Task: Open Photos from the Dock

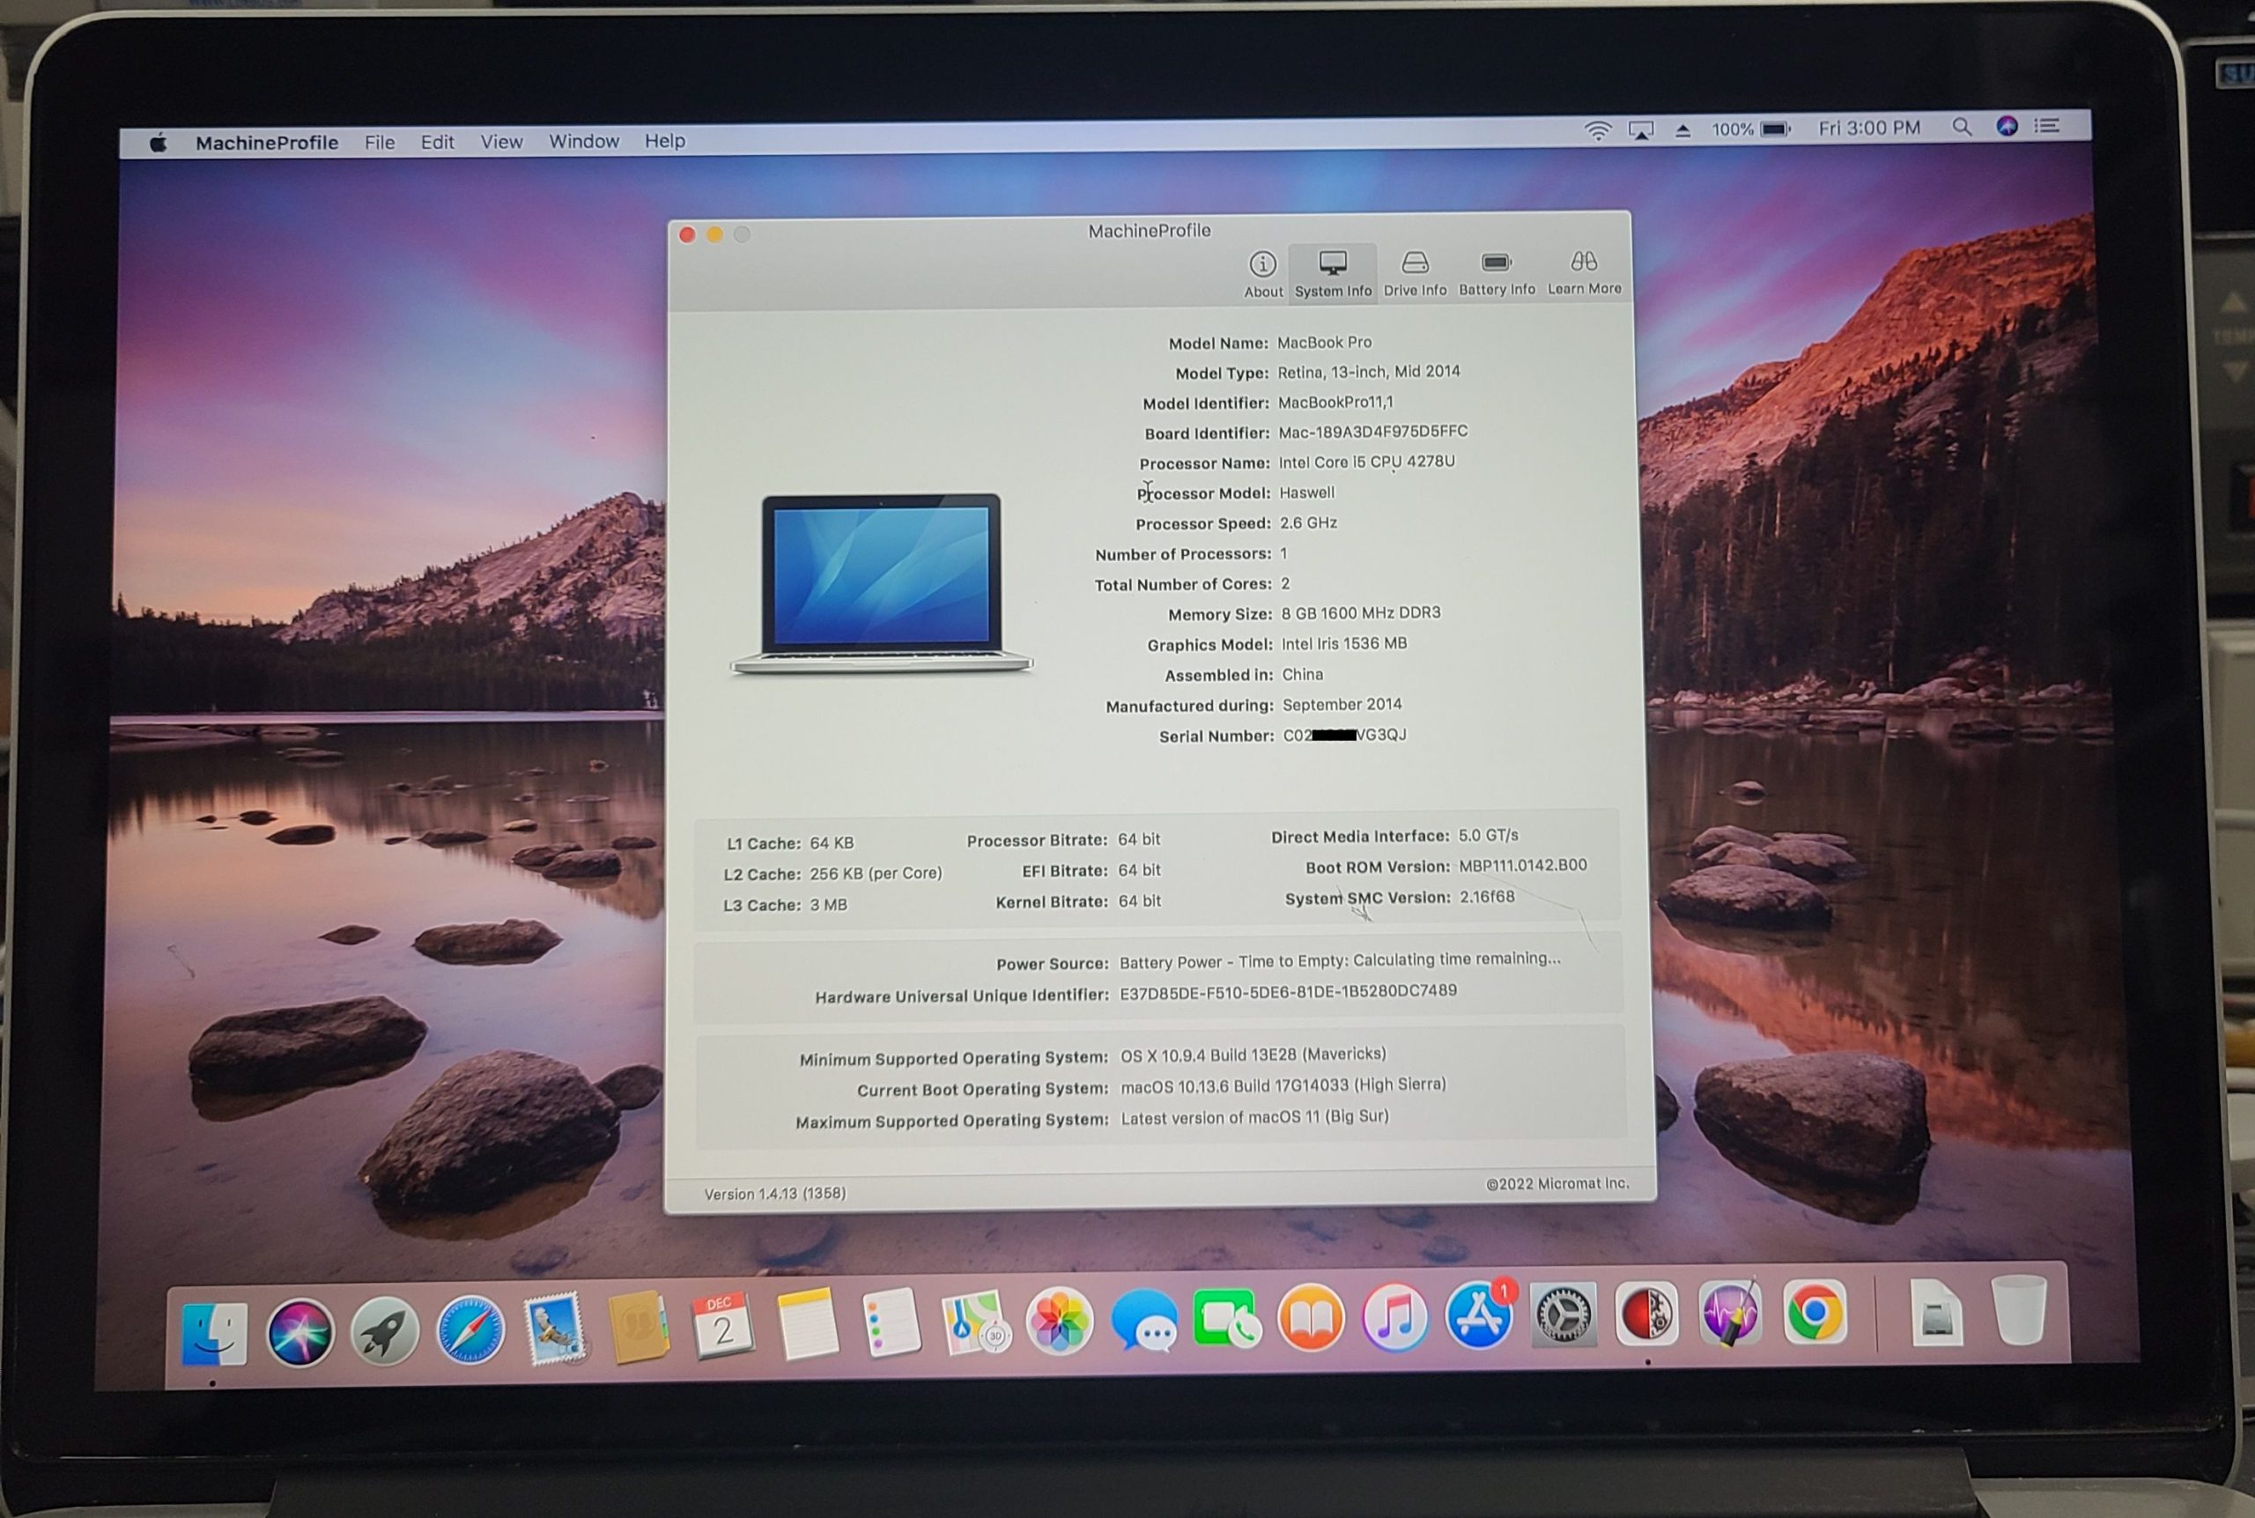Action: coord(1060,1322)
